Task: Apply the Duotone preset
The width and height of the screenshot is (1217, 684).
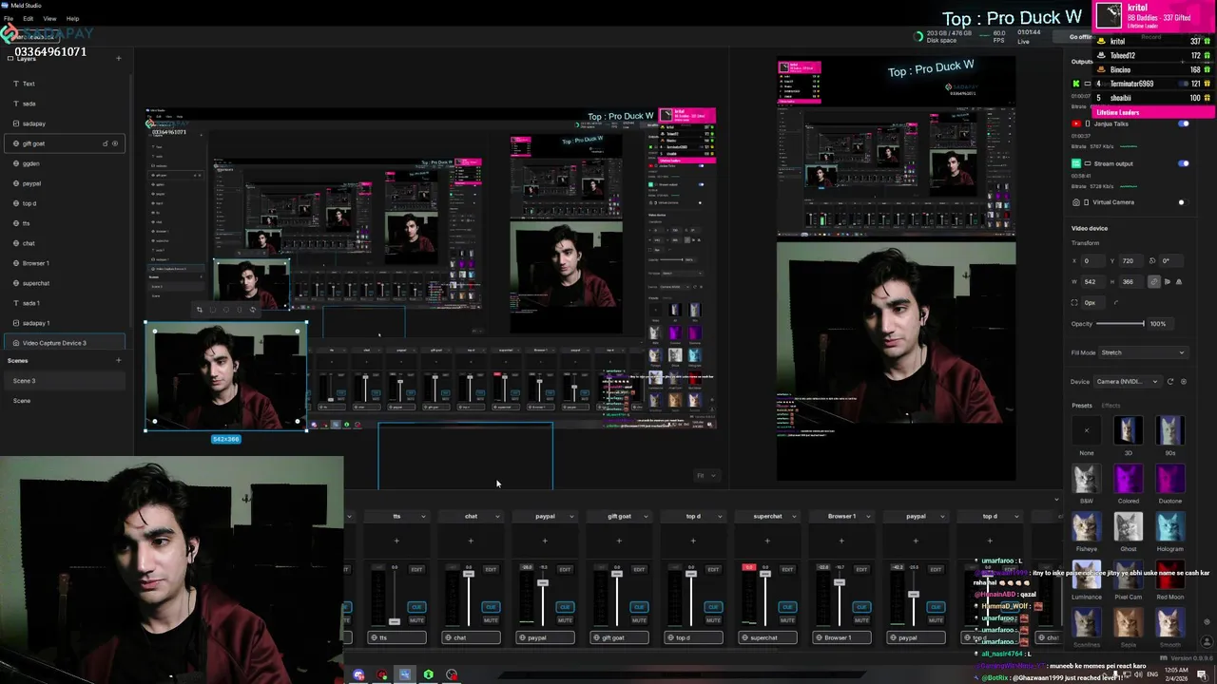Action: coord(1170,478)
